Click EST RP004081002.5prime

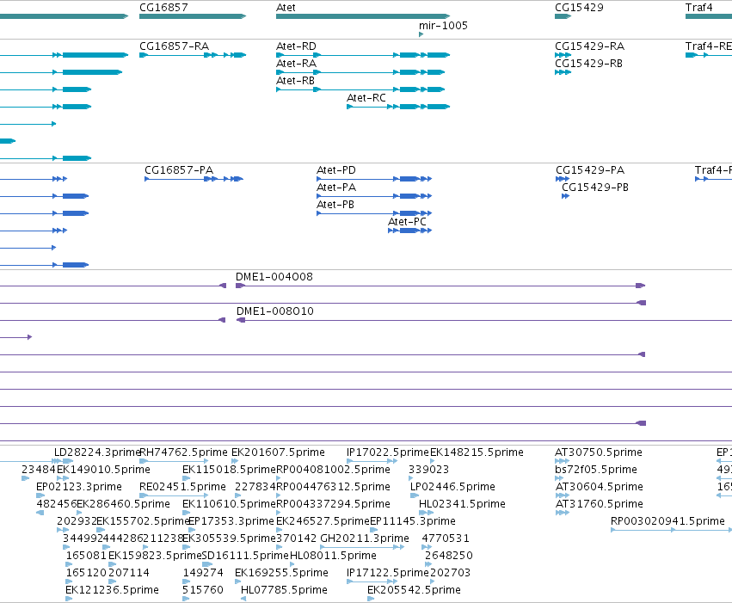tap(334, 470)
